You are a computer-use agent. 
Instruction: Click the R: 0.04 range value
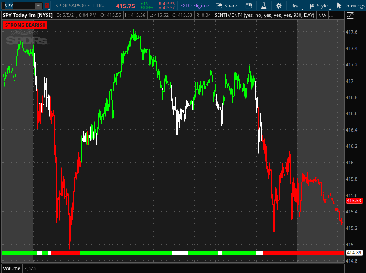coord(203,15)
